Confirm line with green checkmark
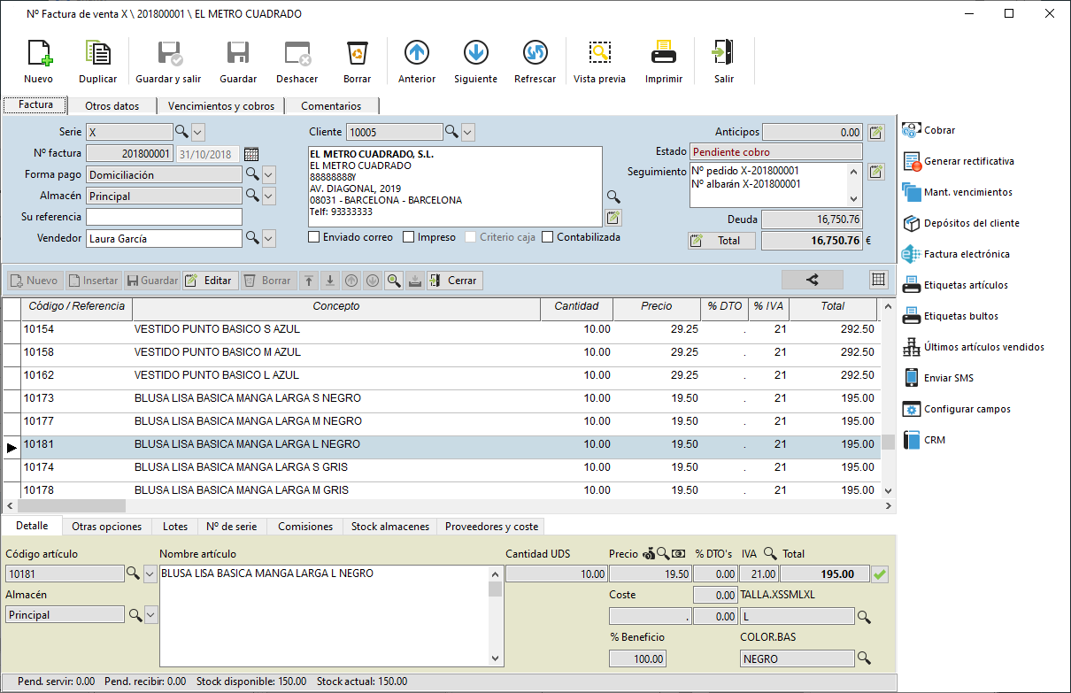The image size is (1071, 693). click(x=879, y=574)
